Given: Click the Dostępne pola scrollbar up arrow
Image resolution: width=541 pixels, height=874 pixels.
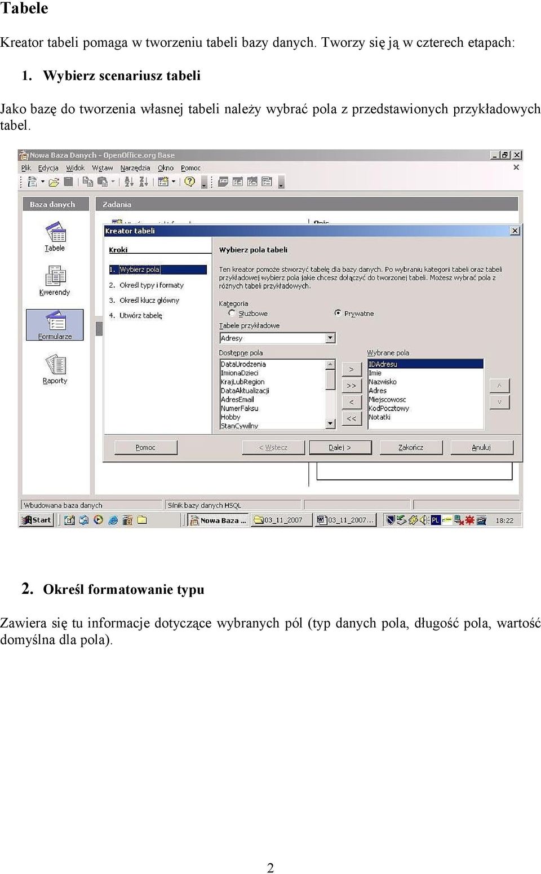Looking at the screenshot, I should 331,365.
